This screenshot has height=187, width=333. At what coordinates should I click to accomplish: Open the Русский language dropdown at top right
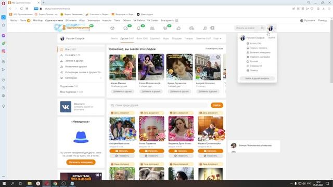click(x=308, y=21)
